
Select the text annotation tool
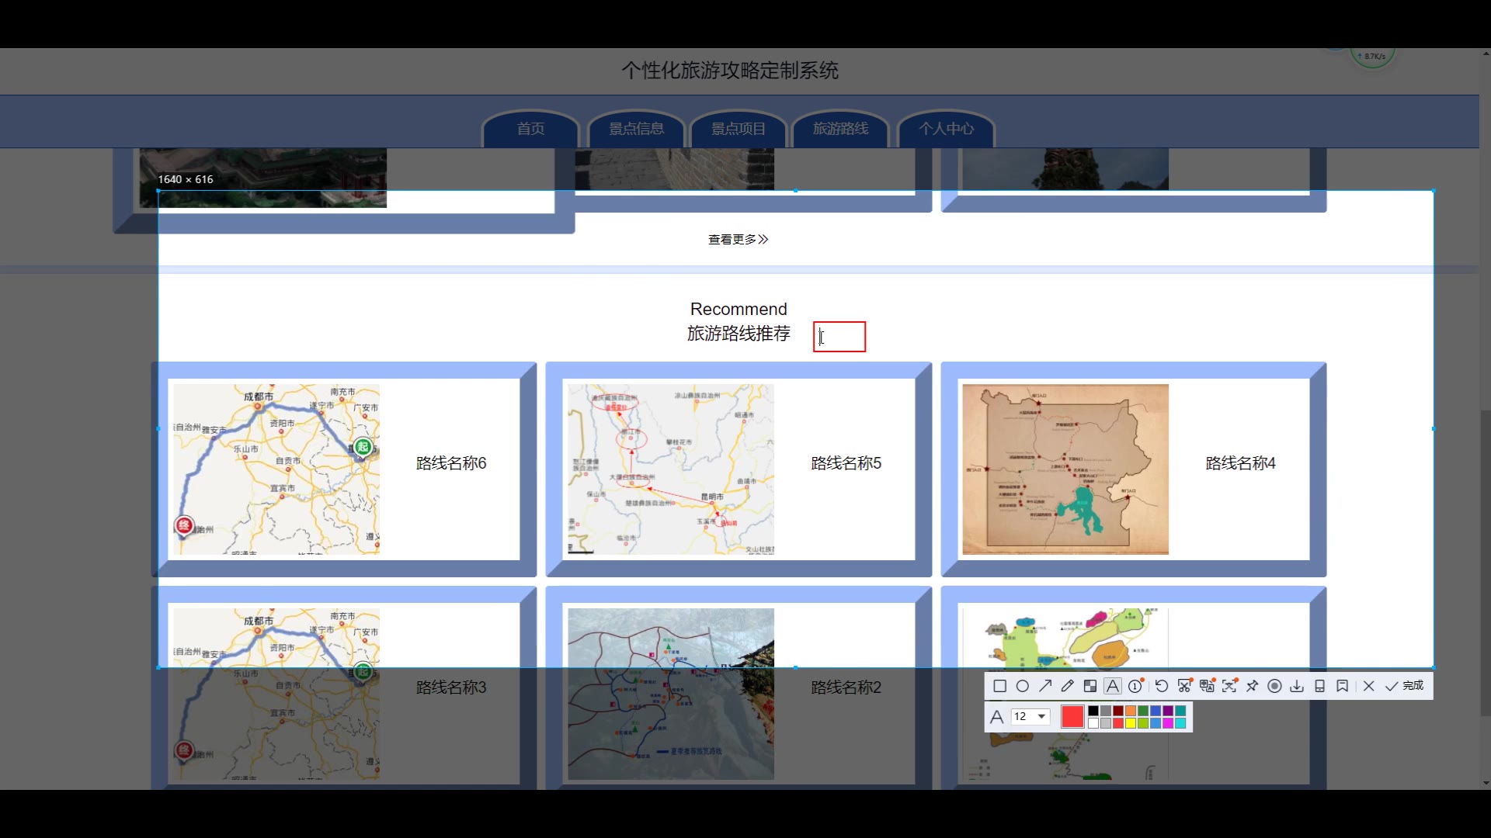[x=1113, y=686]
